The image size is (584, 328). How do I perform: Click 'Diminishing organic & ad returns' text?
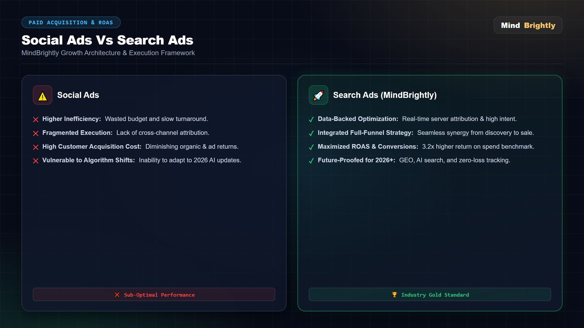pos(192,147)
